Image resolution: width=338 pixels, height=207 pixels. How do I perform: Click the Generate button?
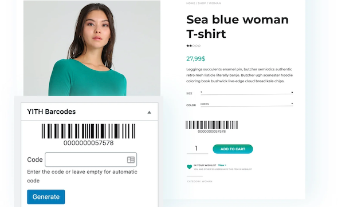point(46,197)
